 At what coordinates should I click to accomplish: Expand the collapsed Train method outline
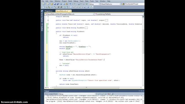tap(48, 24)
